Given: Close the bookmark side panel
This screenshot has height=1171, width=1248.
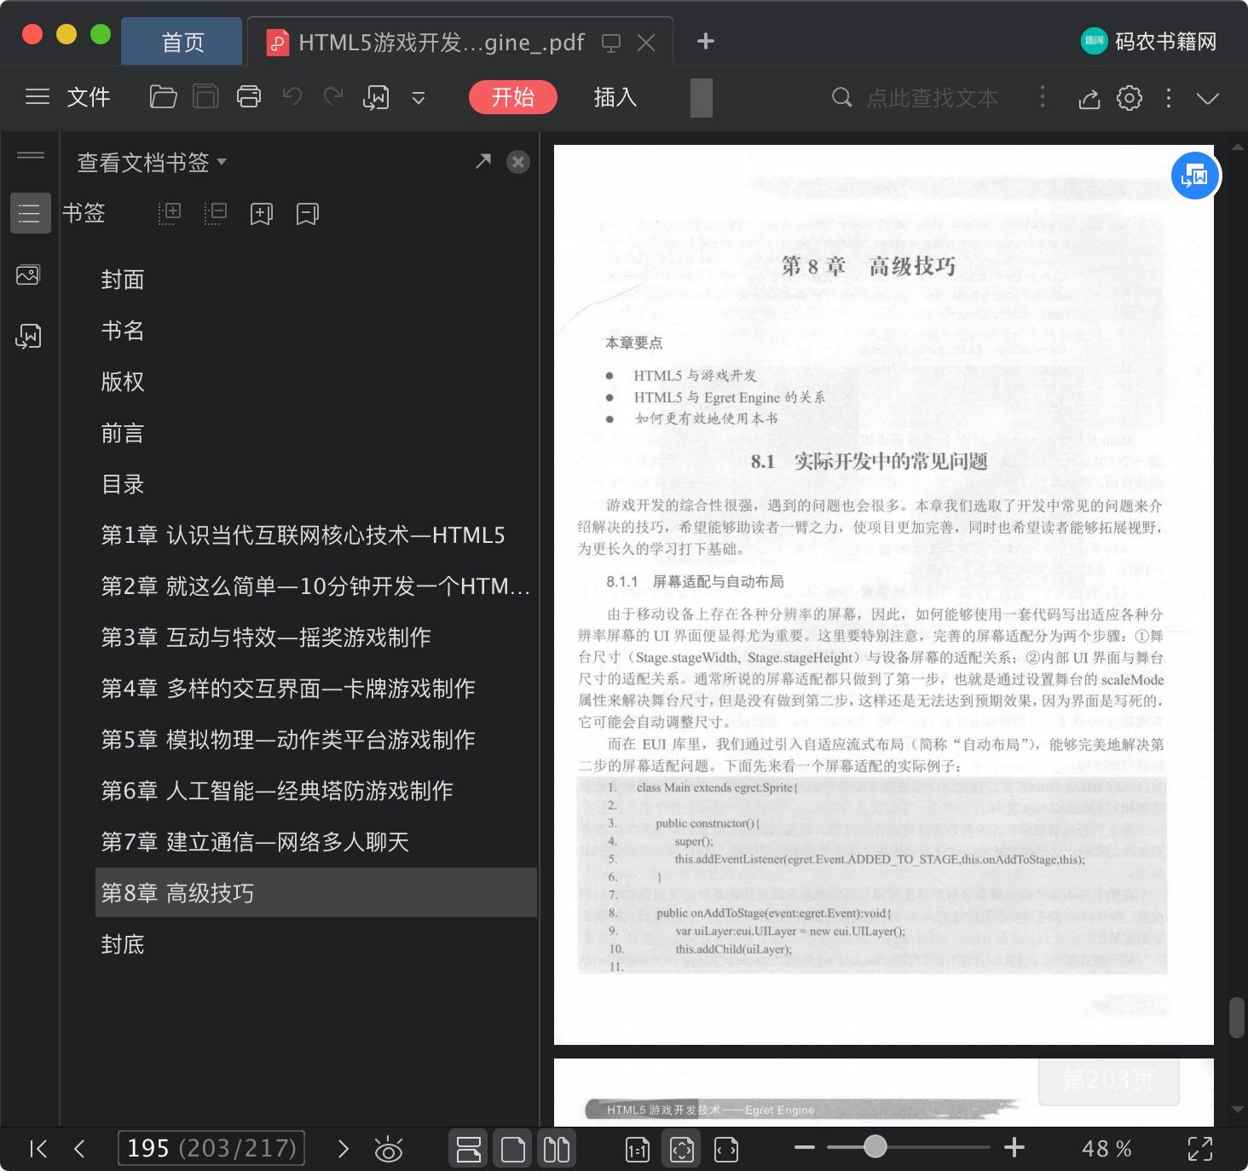Looking at the screenshot, I should click(518, 162).
